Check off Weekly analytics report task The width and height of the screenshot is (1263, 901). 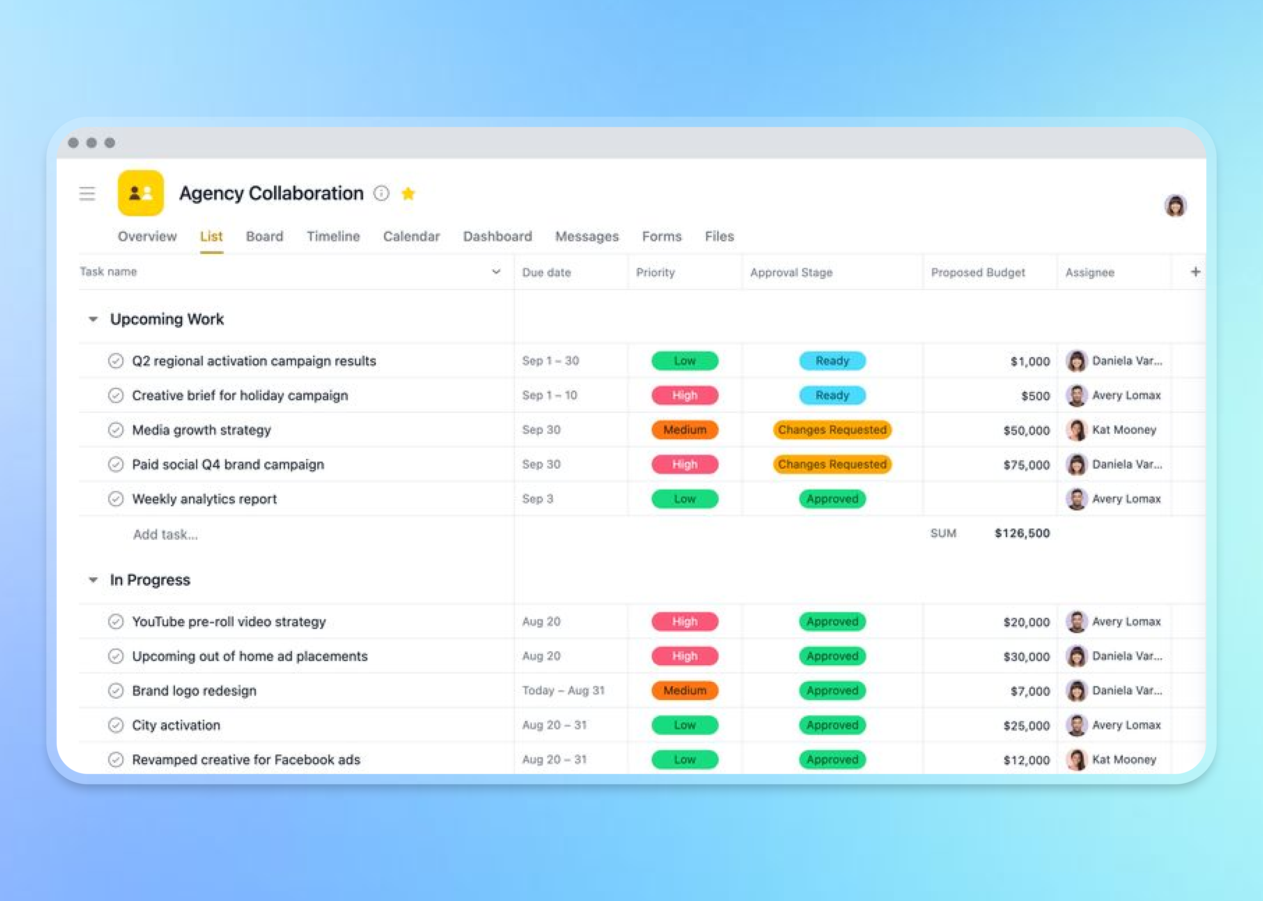pyautogui.click(x=116, y=499)
